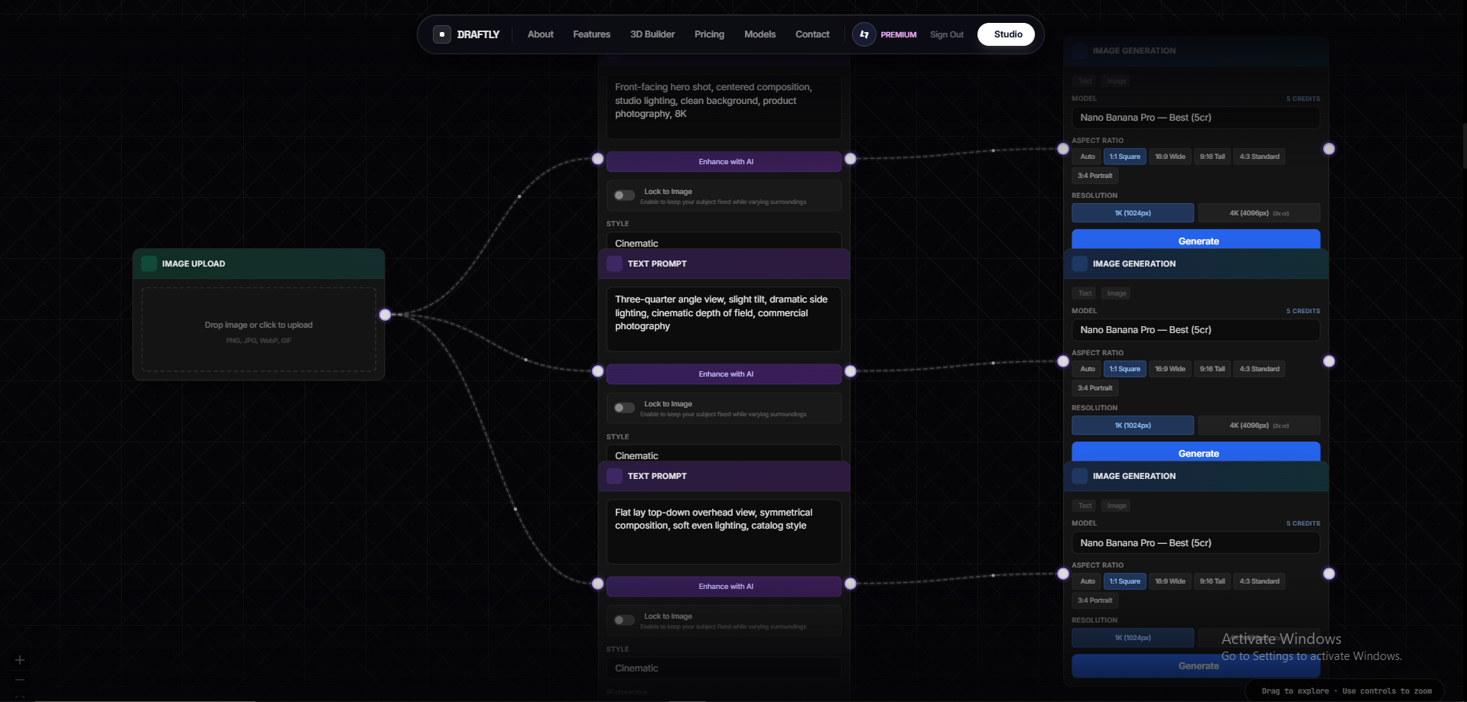Toggle Lock to Image under the Flat lay prompt
The image size is (1467, 702).
pyautogui.click(x=624, y=620)
